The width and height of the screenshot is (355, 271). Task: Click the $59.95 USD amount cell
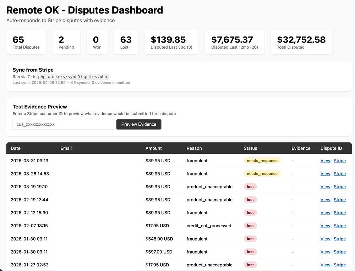tap(158, 187)
